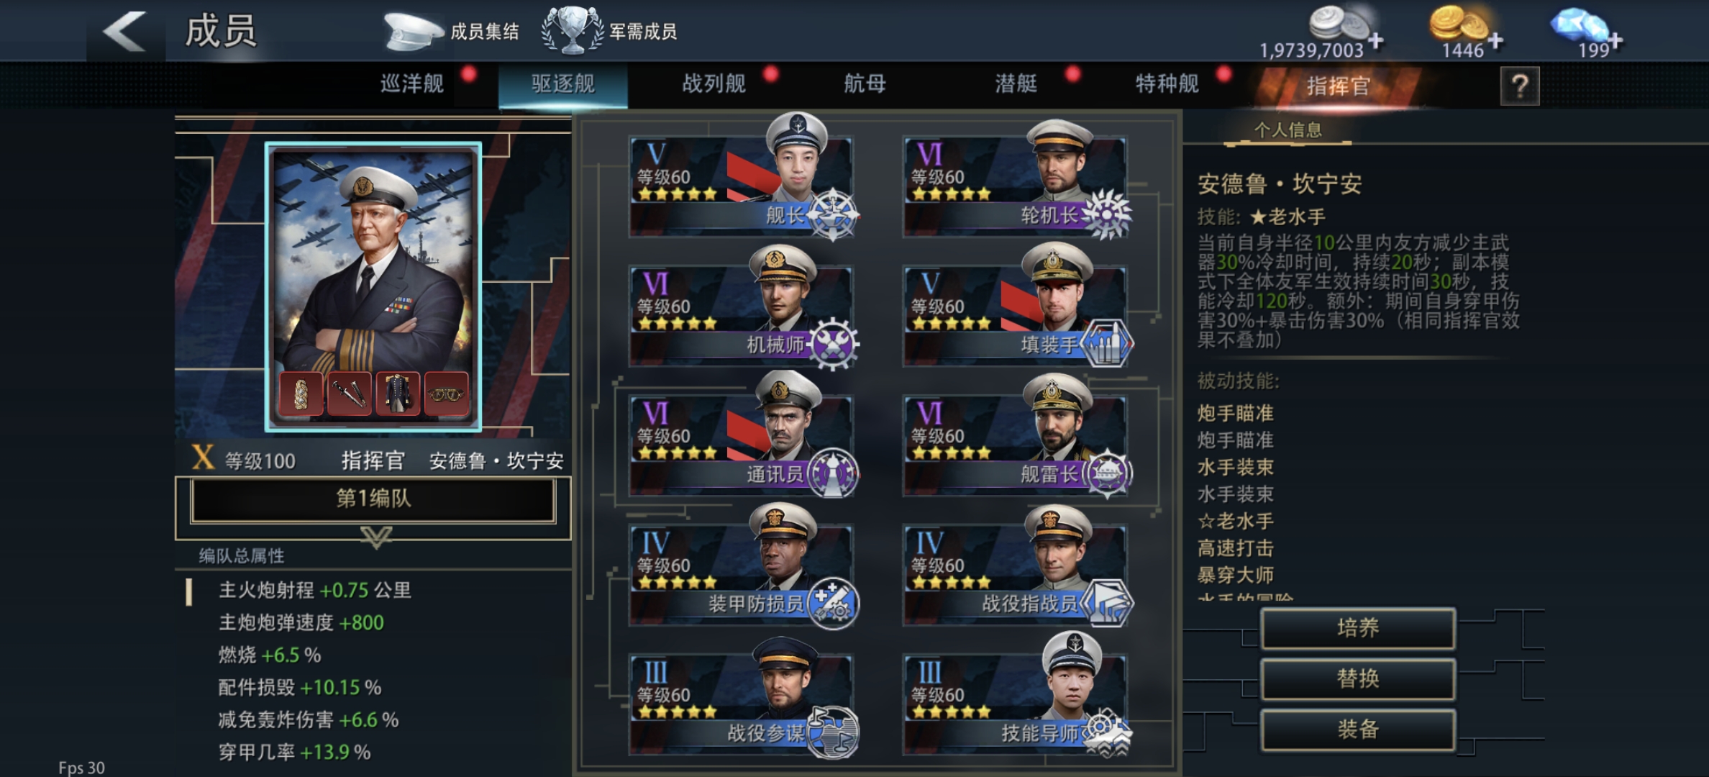This screenshot has width=1709, height=777.
Task: Click the 装备 button
Action: tap(1358, 730)
